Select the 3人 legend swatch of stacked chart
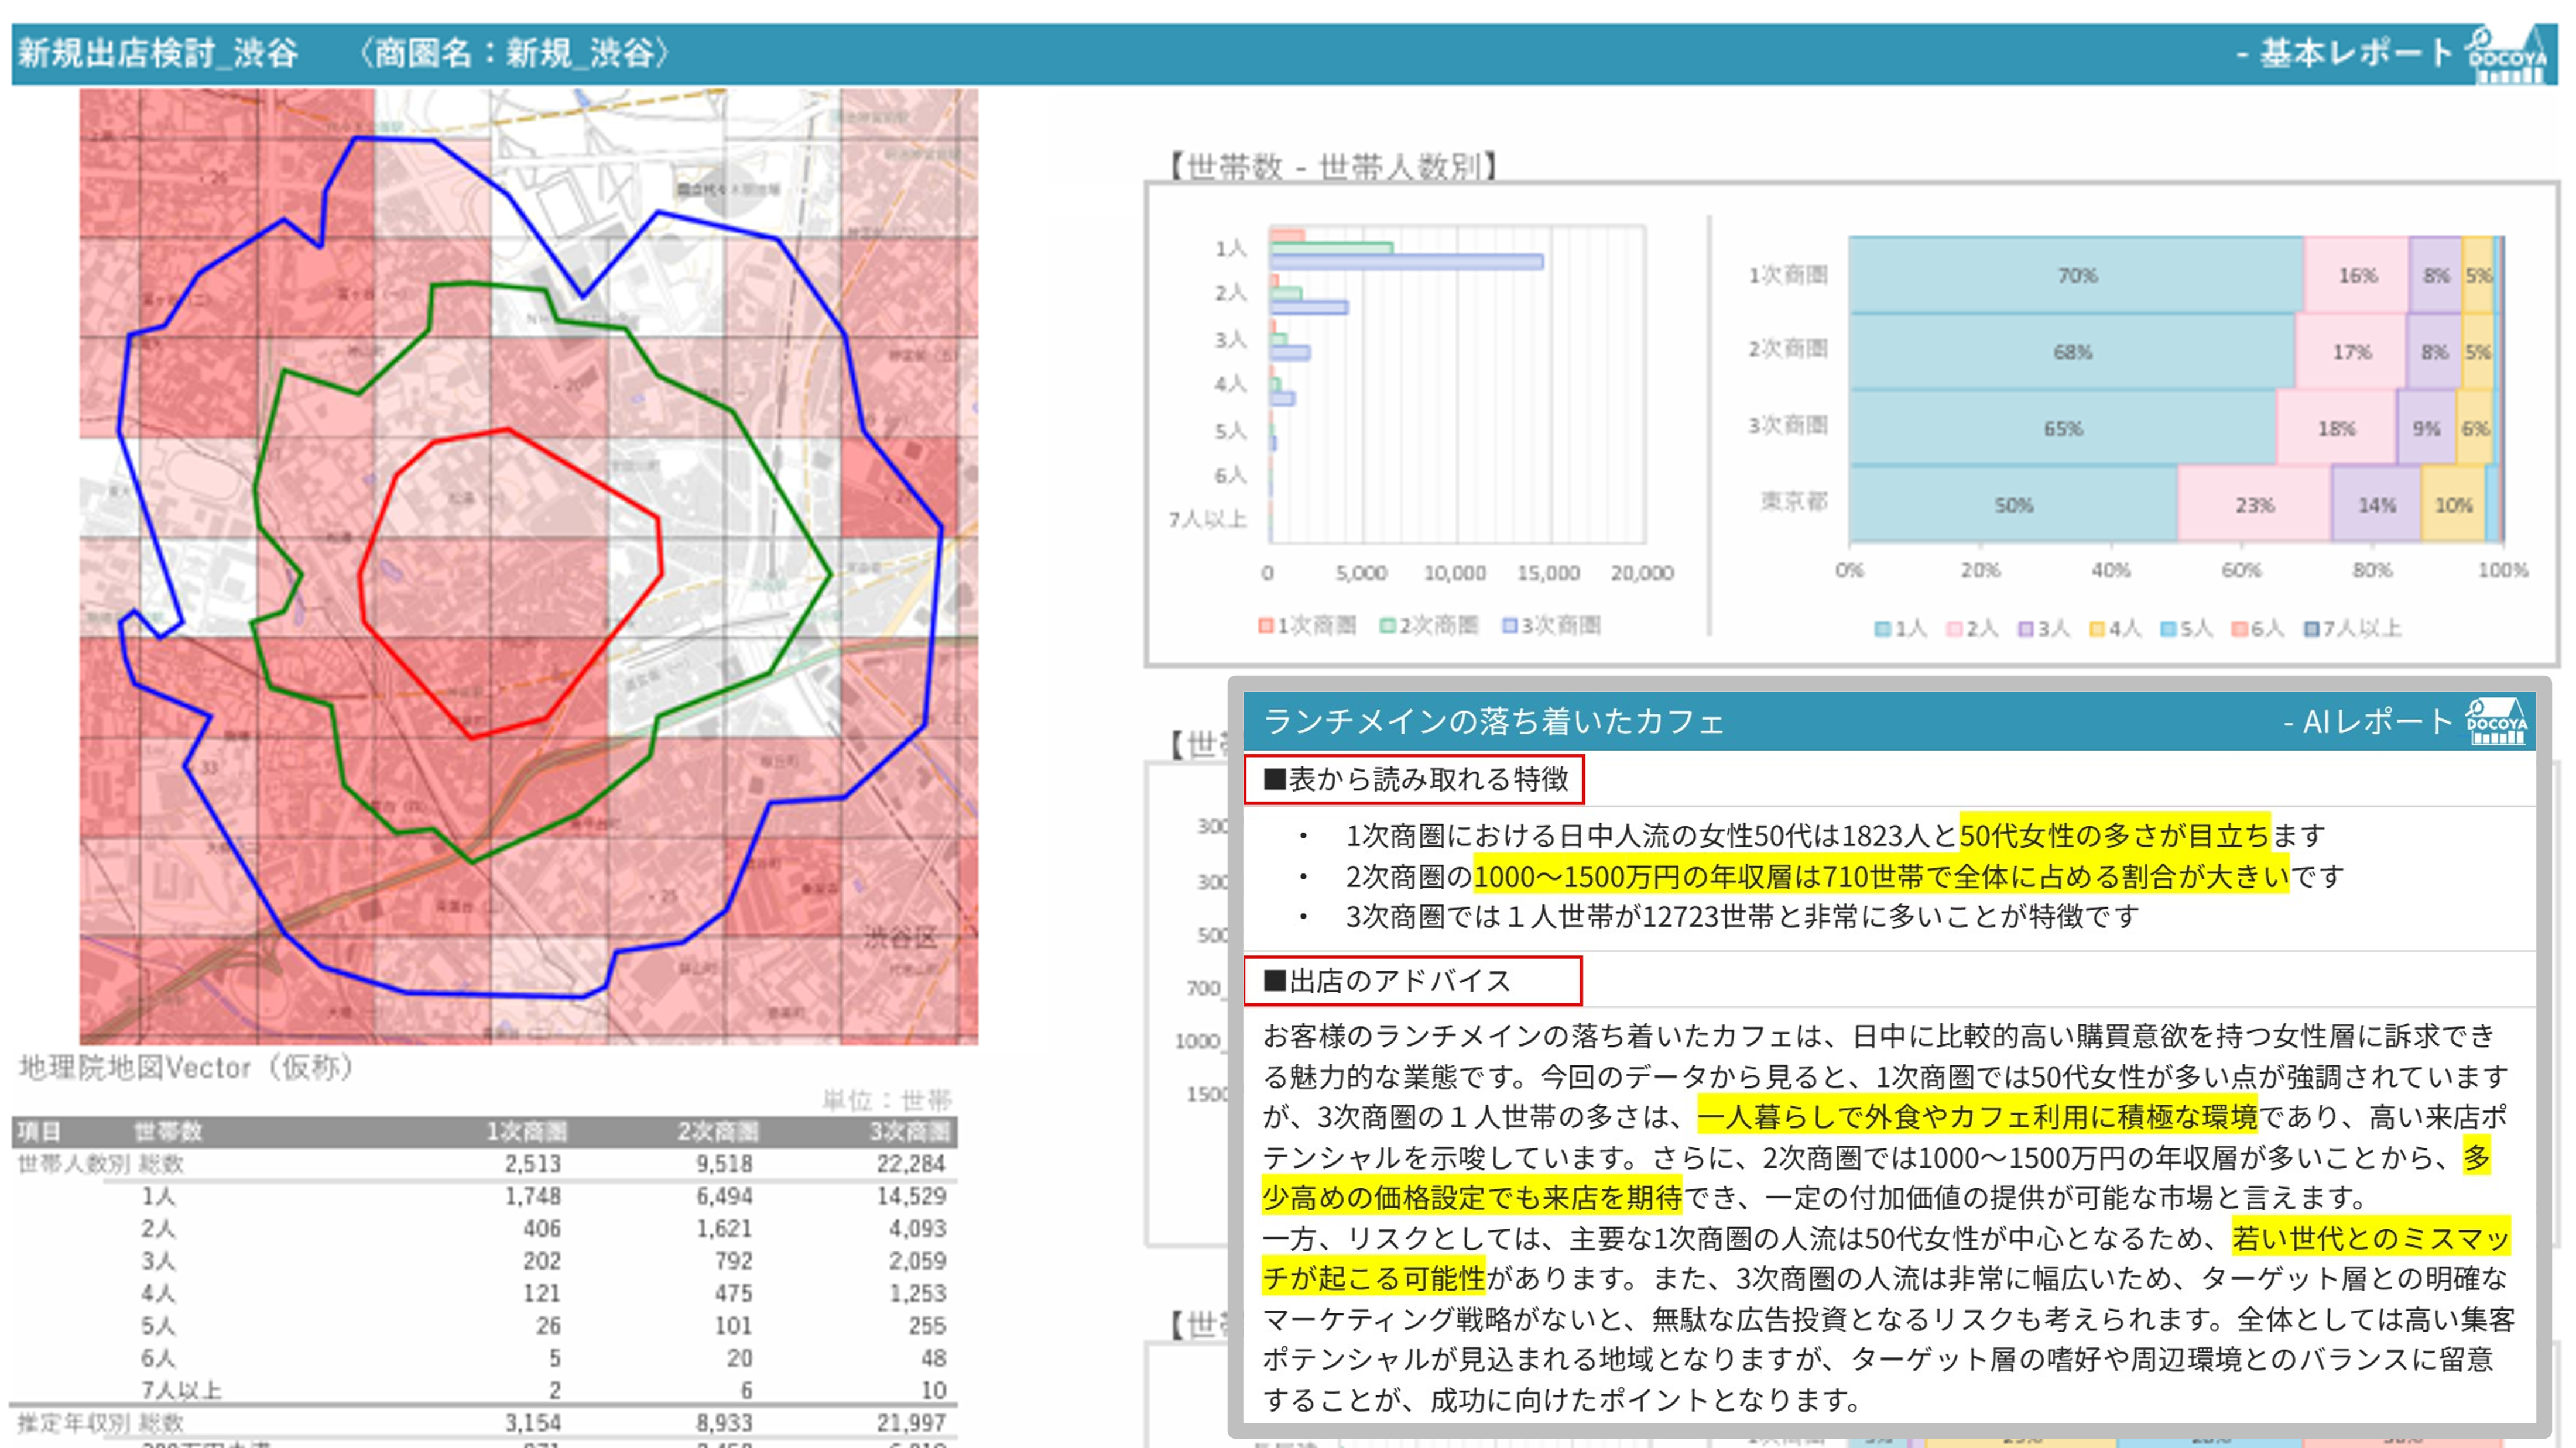 tap(2025, 628)
